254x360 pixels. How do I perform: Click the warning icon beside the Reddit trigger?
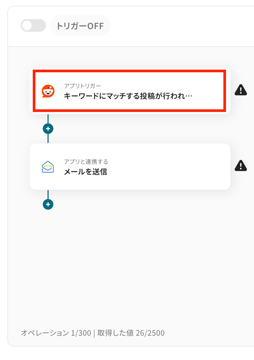241,90
